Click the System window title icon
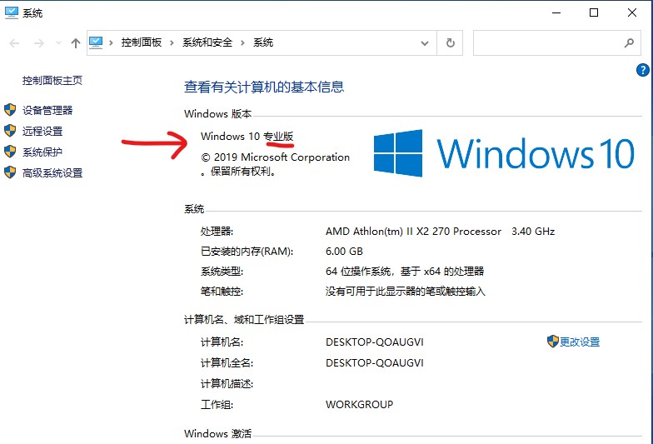This screenshot has height=444, width=653. tap(12, 13)
